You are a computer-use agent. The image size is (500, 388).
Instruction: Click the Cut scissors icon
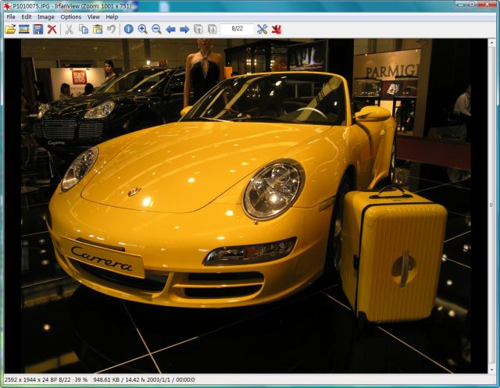[x=69, y=29]
